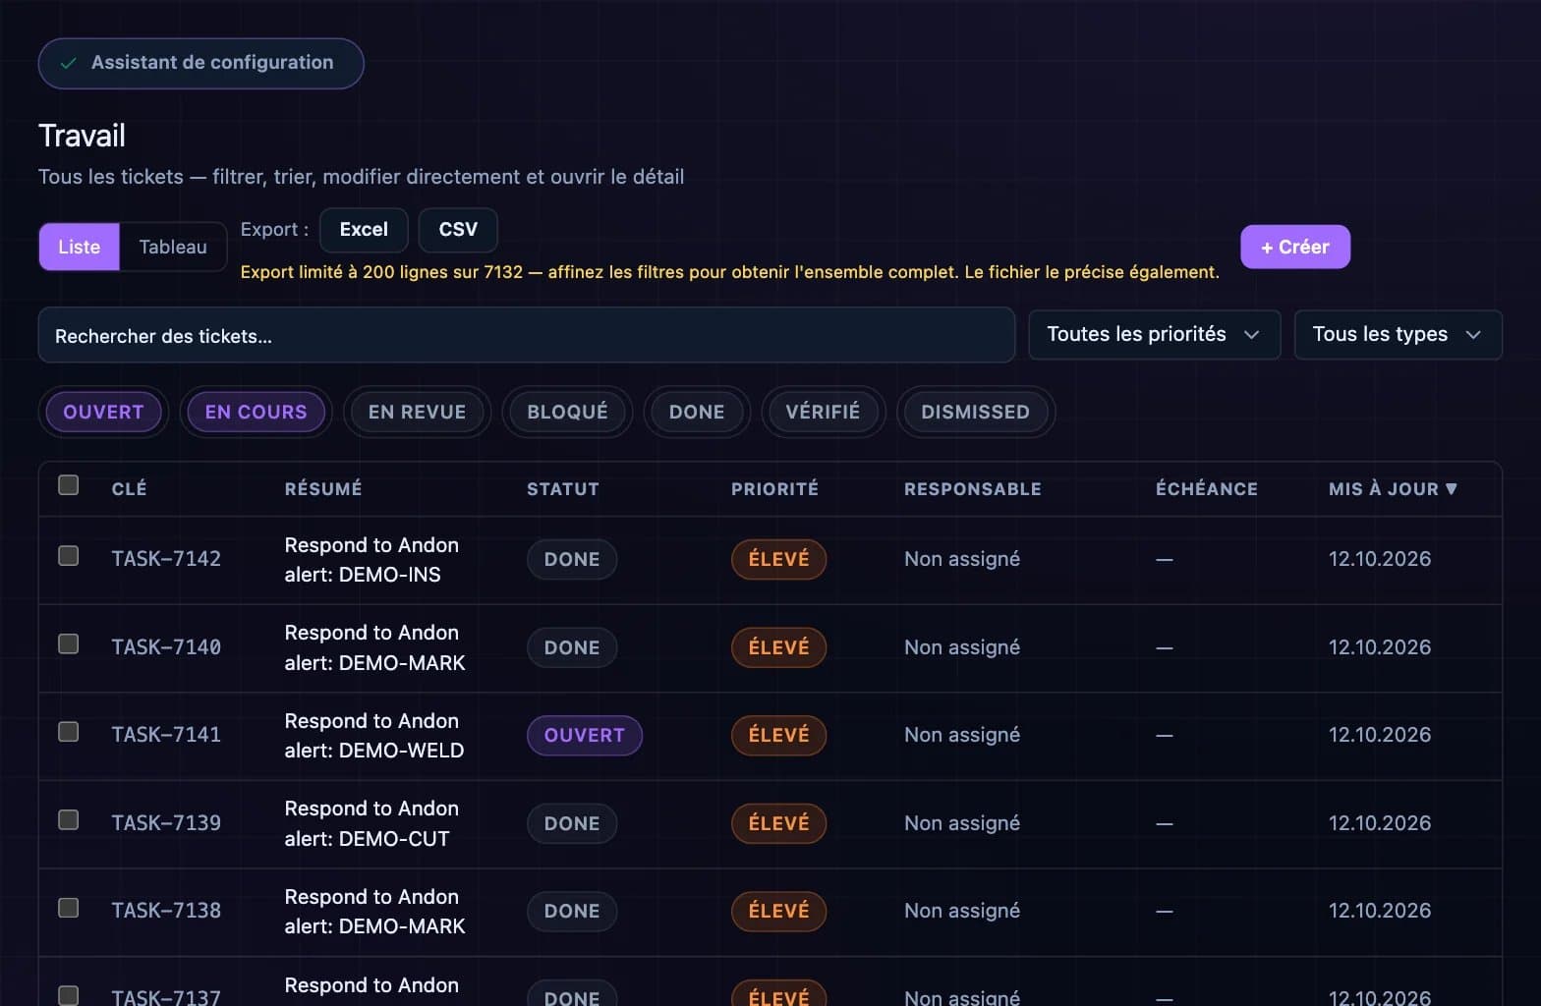The height and width of the screenshot is (1006, 1541).
Task: Open the Assistant de configuration
Action: pyautogui.click(x=200, y=63)
